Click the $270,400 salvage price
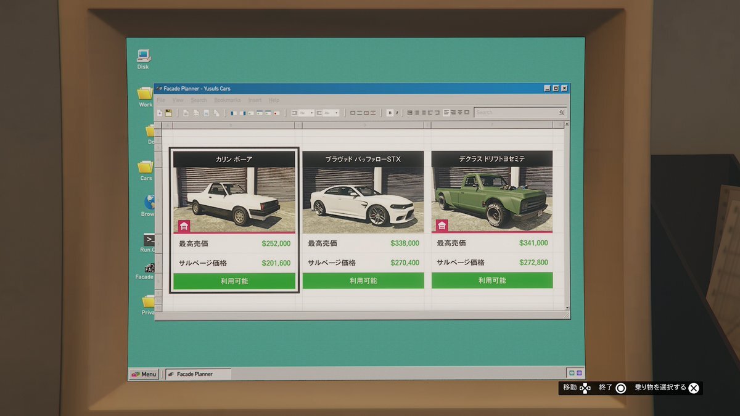 405,263
